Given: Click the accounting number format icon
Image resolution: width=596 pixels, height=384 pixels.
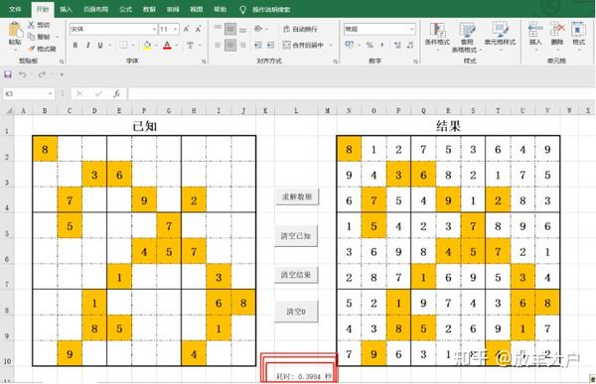Looking at the screenshot, I should pos(350,45).
